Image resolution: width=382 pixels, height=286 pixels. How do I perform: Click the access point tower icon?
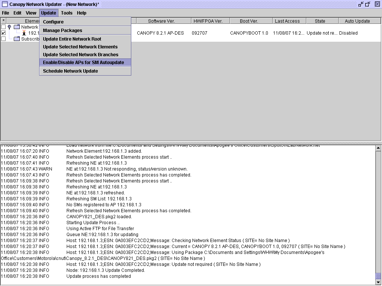[x=24, y=33]
